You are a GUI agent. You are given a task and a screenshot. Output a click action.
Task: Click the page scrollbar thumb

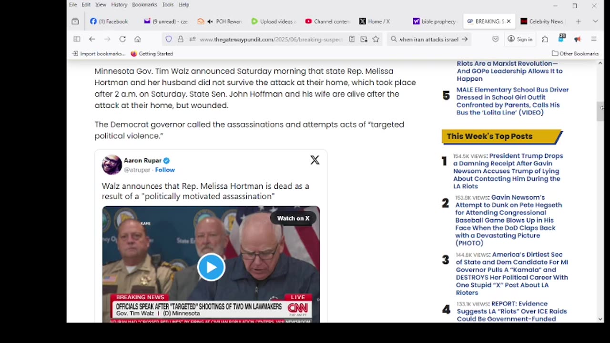600,111
